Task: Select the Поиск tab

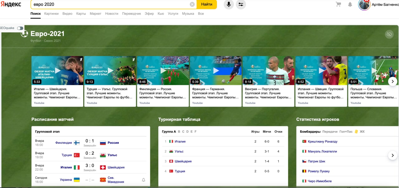Action: pyautogui.click(x=36, y=14)
